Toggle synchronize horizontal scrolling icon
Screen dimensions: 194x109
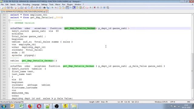tap(63, 8)
